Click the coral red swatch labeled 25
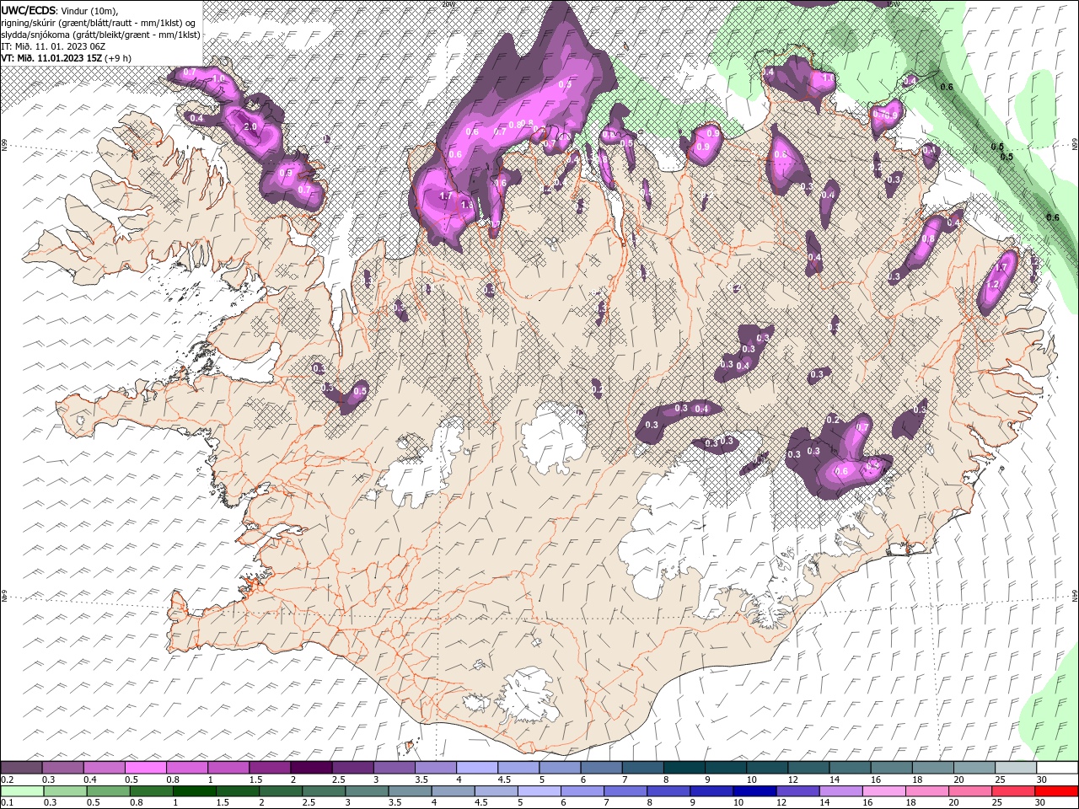The height and width of the screenshot is (809, 1079). point(1012,791)
